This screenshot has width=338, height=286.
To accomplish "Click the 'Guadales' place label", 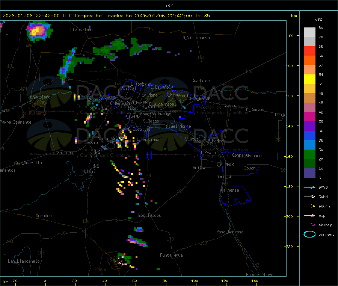I will [201, 81].
